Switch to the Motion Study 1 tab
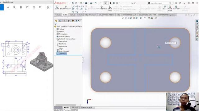 click(86, 108)
